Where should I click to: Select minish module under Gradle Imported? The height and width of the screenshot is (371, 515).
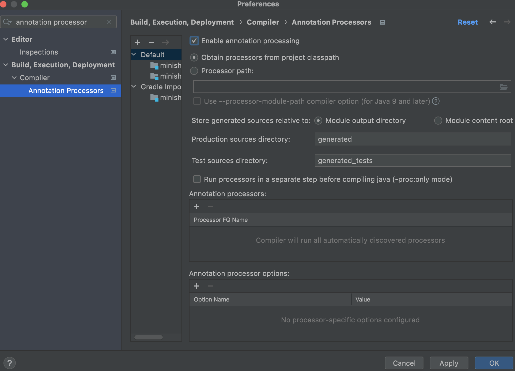[166, 97]
